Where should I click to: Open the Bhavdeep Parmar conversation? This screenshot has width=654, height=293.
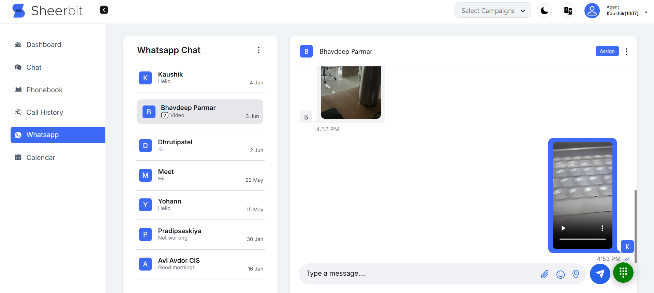[x=200, y=112]
